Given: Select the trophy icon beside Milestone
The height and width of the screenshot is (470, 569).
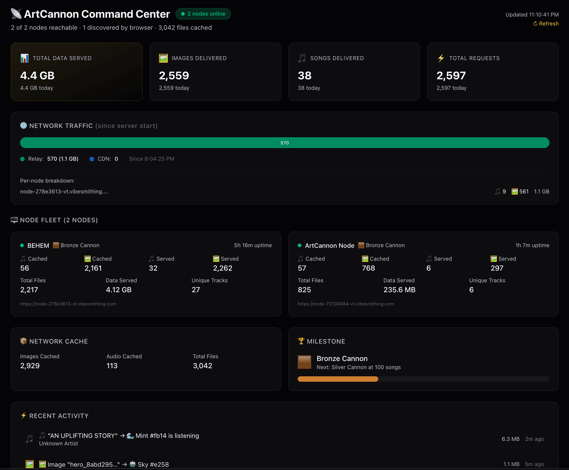Looking at the screenshot, I should click(x=300, y=341).
